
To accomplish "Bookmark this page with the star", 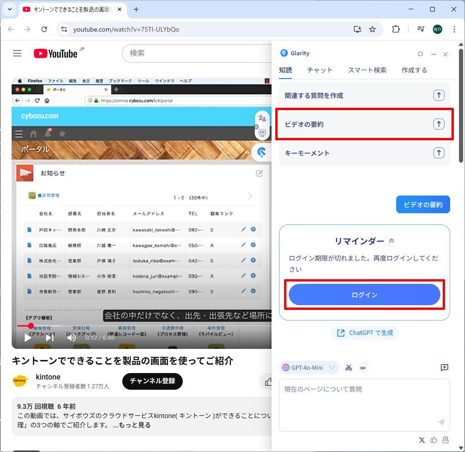I will (x=372, y=29).
